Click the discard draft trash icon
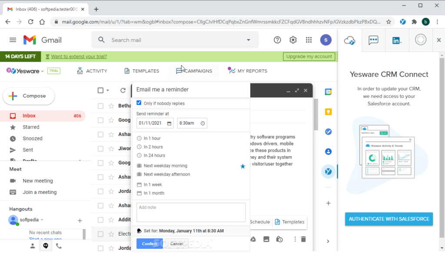The image size is (445, 253). (x=303, y=239)
